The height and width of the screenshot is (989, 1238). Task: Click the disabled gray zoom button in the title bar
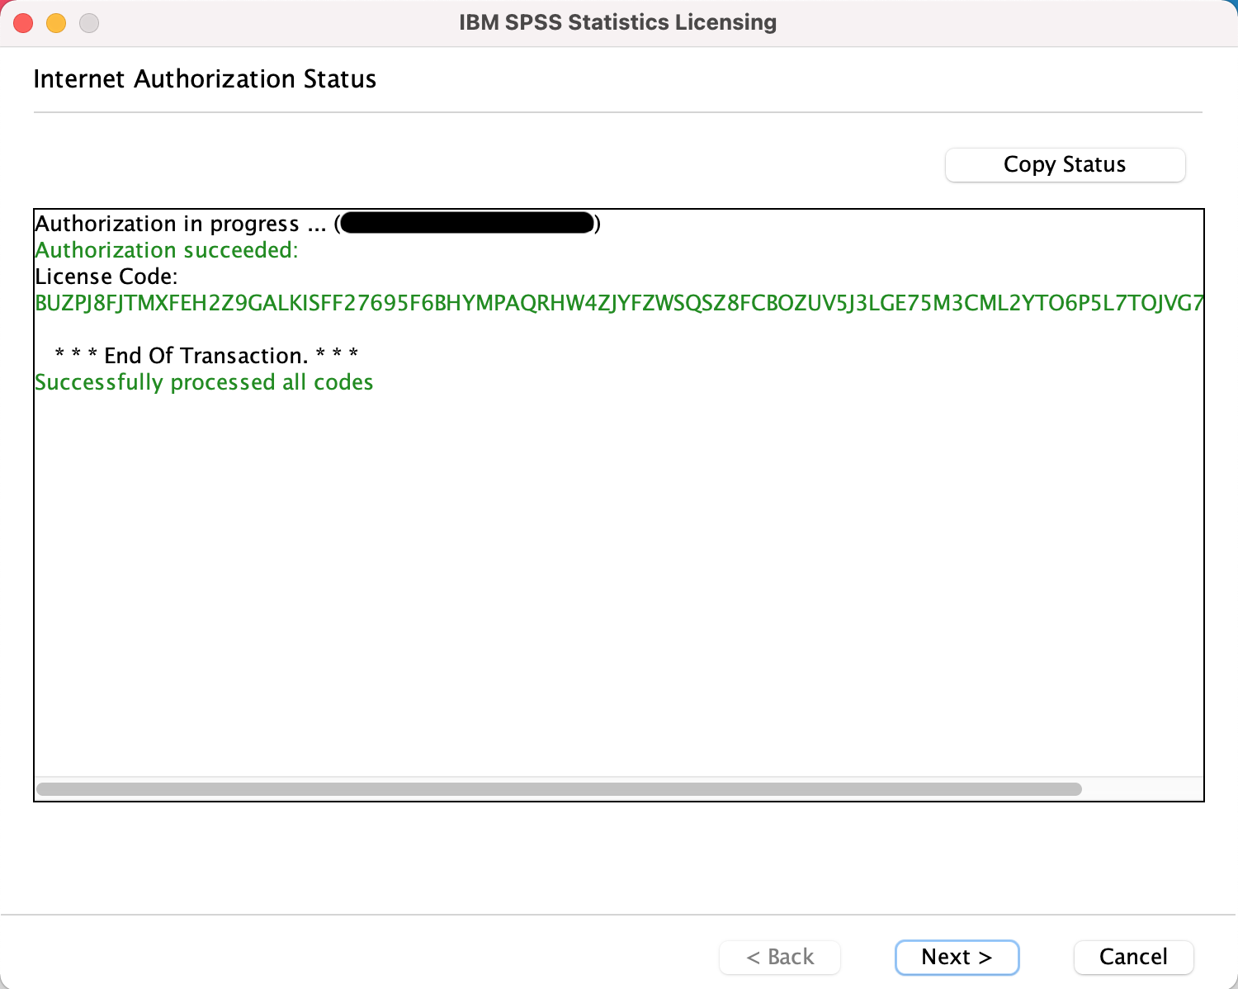coord(89,23)
